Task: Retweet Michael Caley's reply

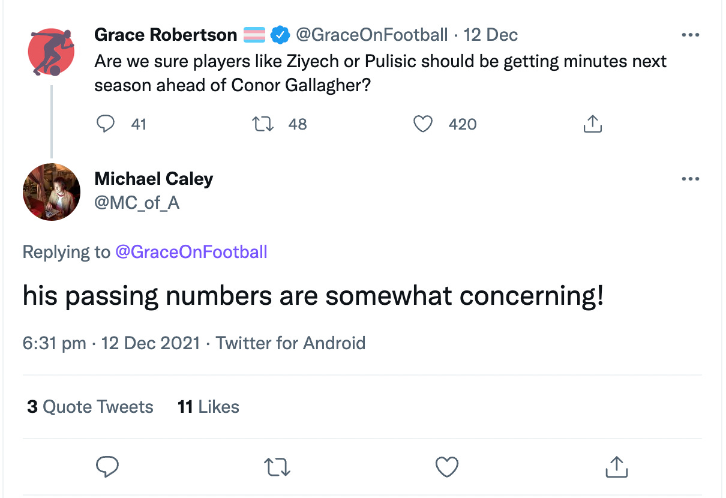Action: click(x=277, y=467)
